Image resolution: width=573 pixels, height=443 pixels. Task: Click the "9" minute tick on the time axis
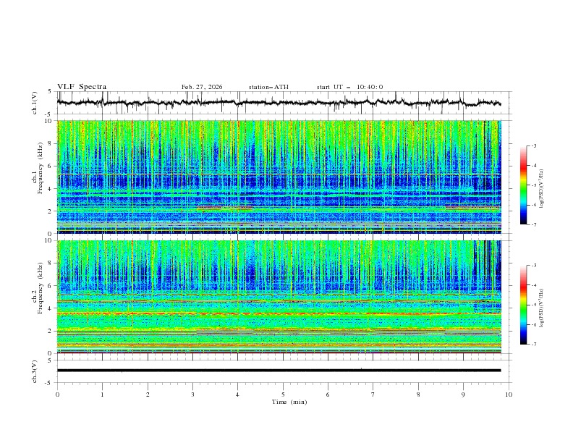click(463, 395)
